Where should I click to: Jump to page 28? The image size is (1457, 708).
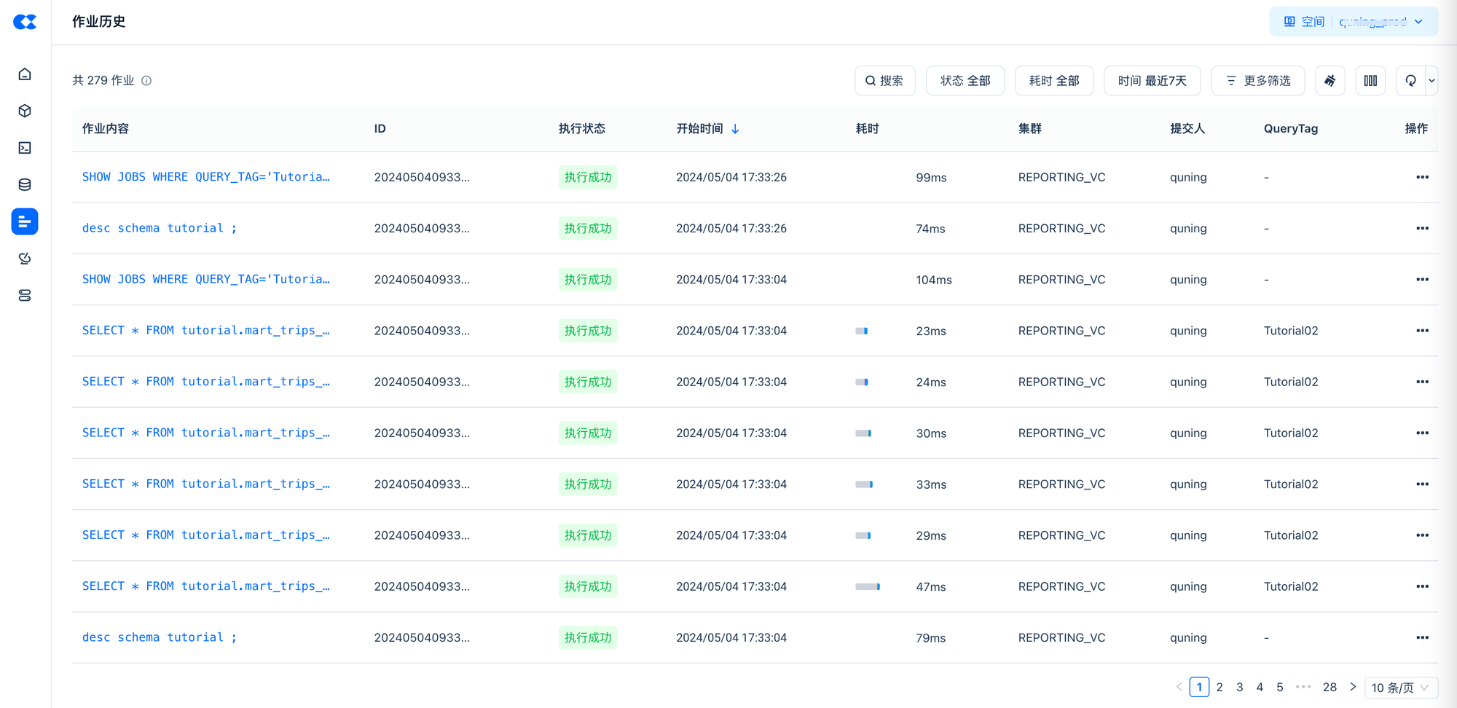(1330, 687)
